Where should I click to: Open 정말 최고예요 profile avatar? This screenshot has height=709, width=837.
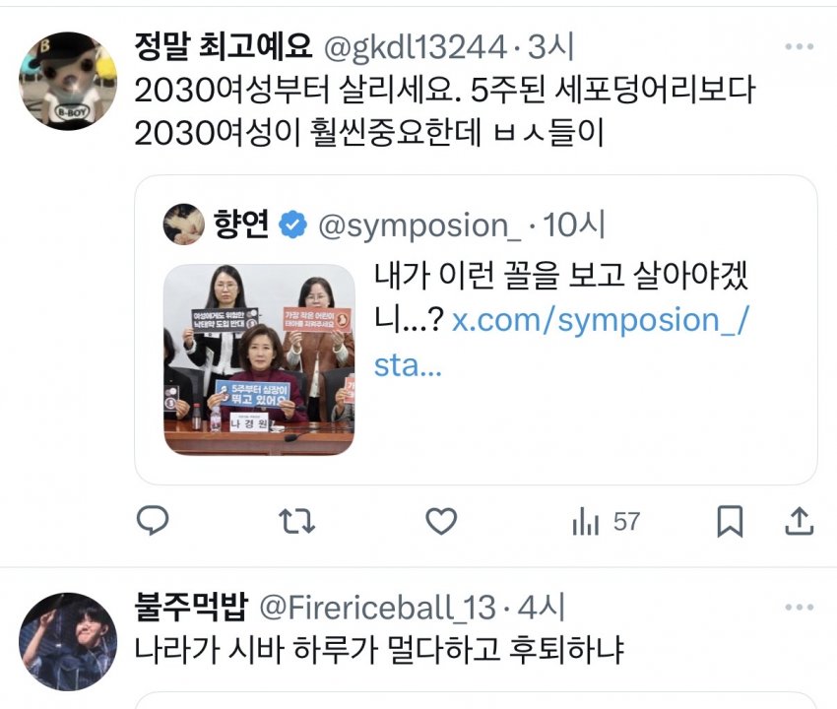68,81
